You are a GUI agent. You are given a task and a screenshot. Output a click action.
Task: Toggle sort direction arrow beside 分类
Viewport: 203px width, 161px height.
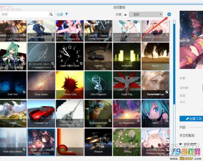pos(125,15)
